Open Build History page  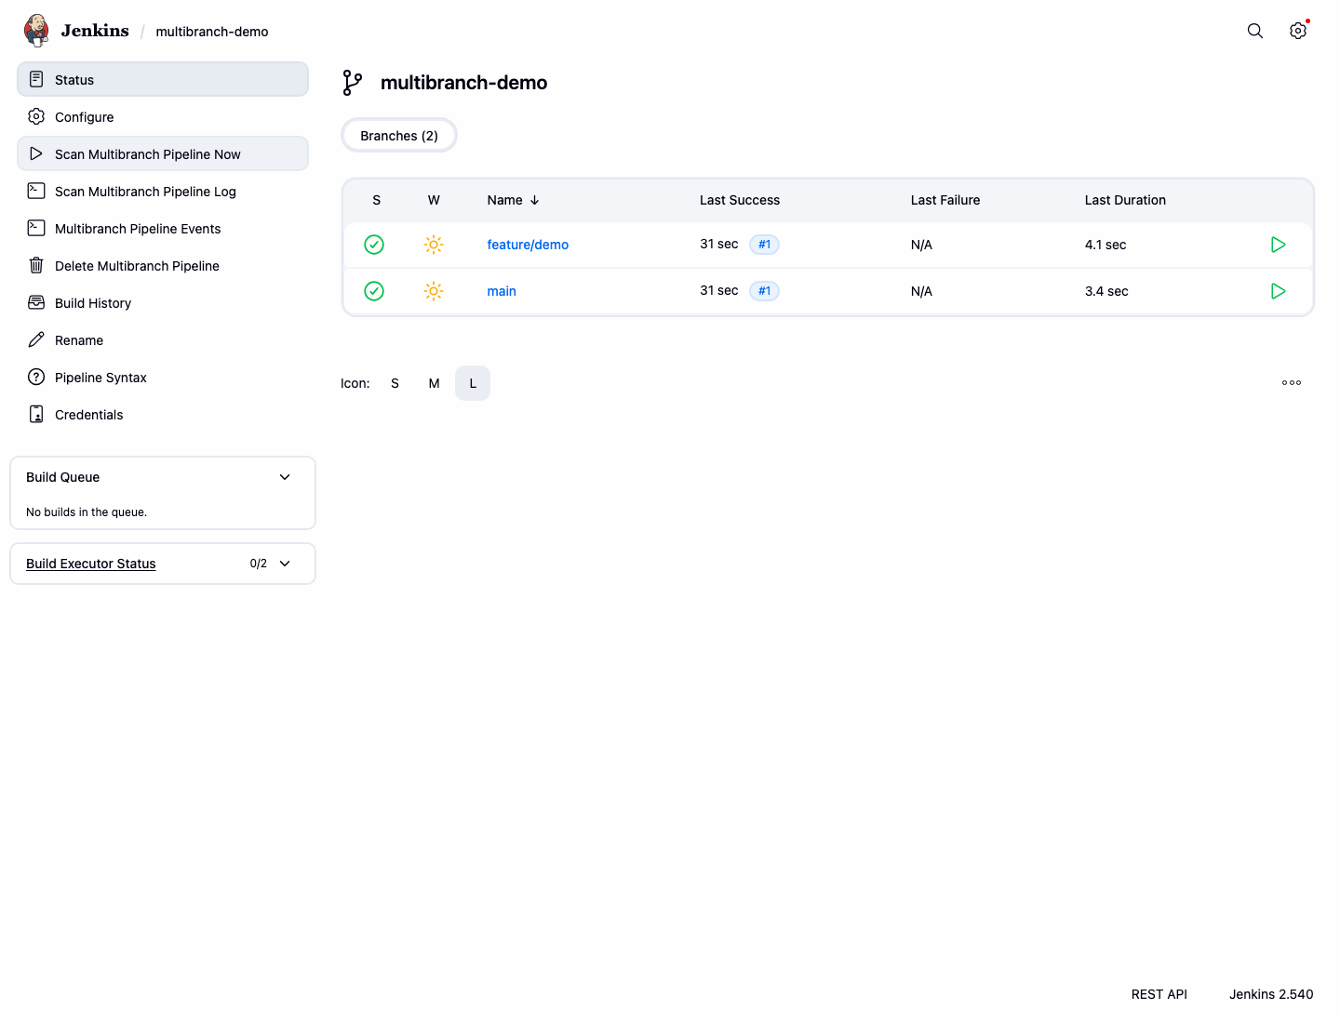[x=163, y=302]
